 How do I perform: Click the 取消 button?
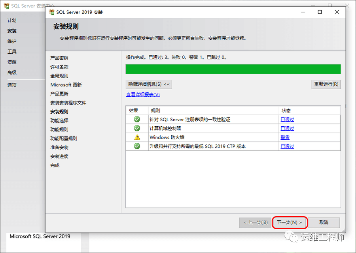point(324,223)
